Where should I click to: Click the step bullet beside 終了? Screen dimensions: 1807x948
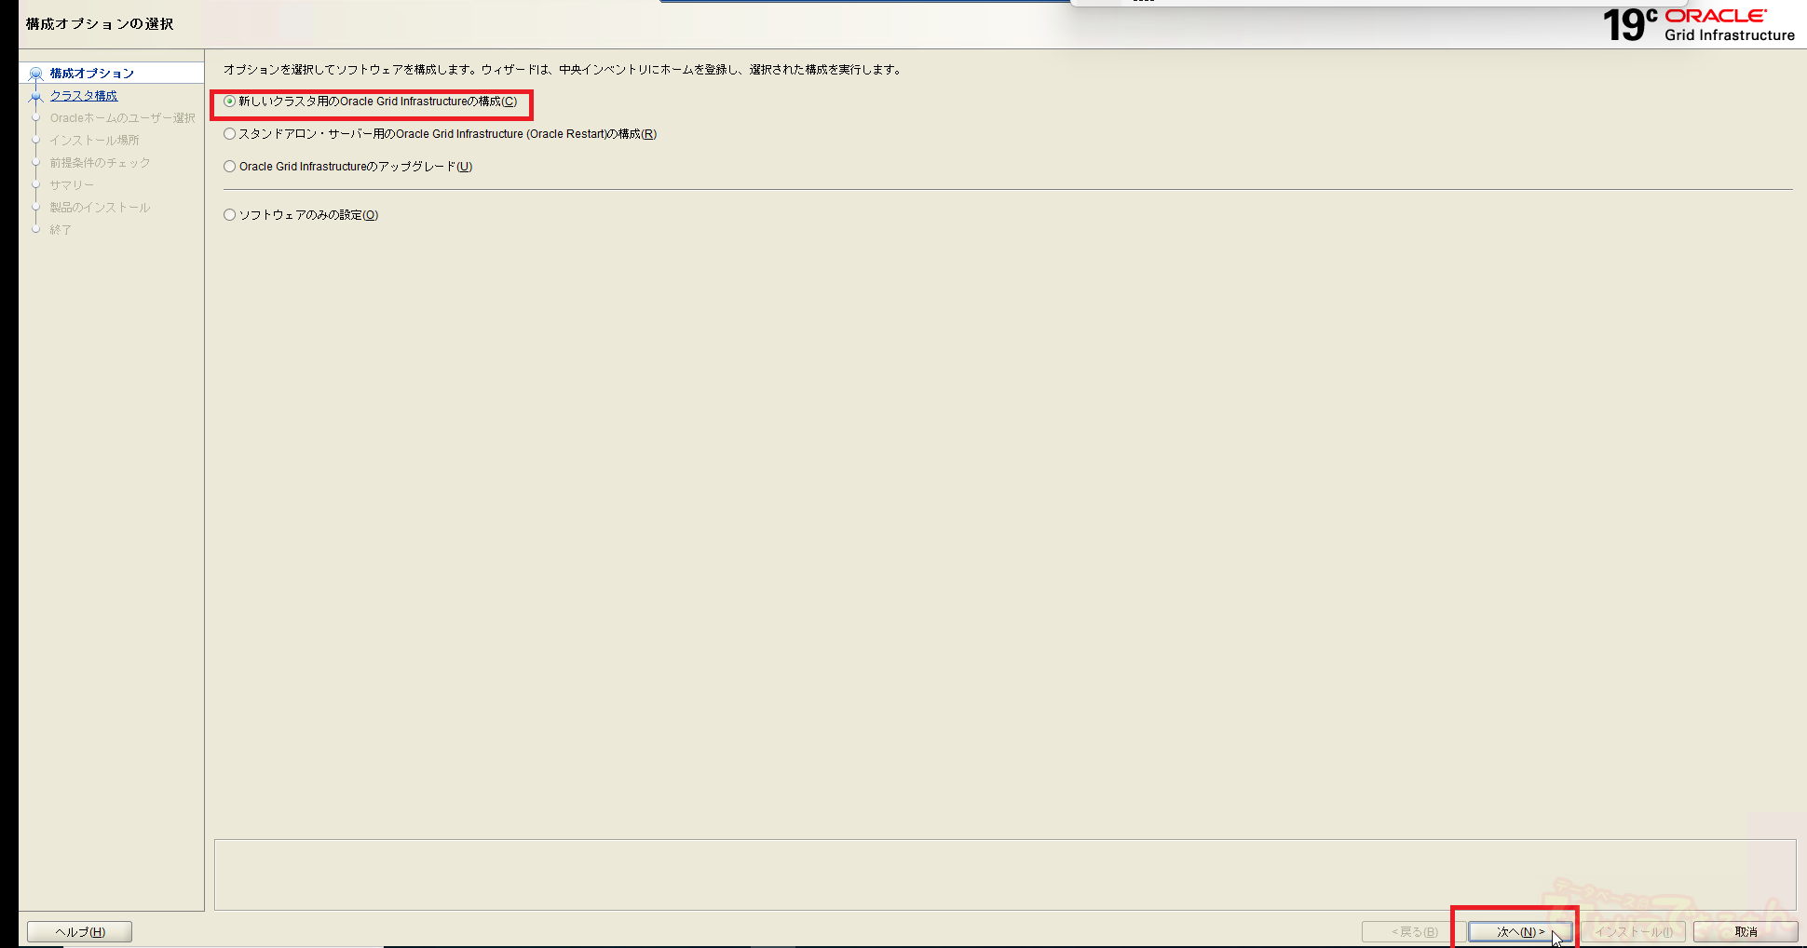tap(36, 230)
